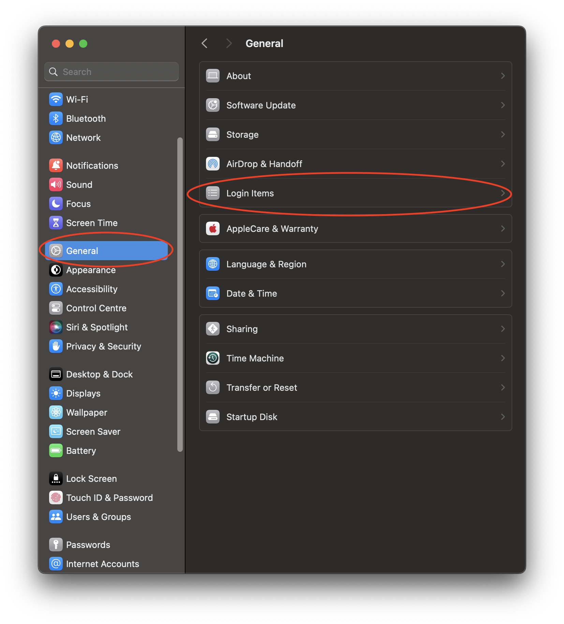This screenshot has width=564, height=624.
Task: Open the Notifications label in sidebar
Action: pyautogui.click(x=92, y=166)
